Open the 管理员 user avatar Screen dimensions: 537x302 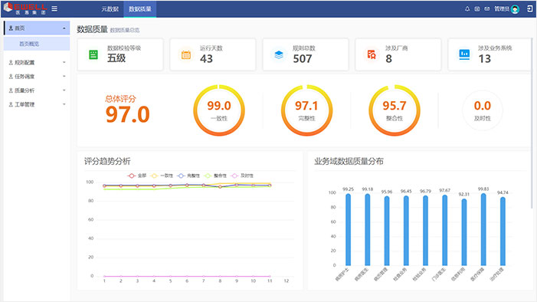[515, 9]
